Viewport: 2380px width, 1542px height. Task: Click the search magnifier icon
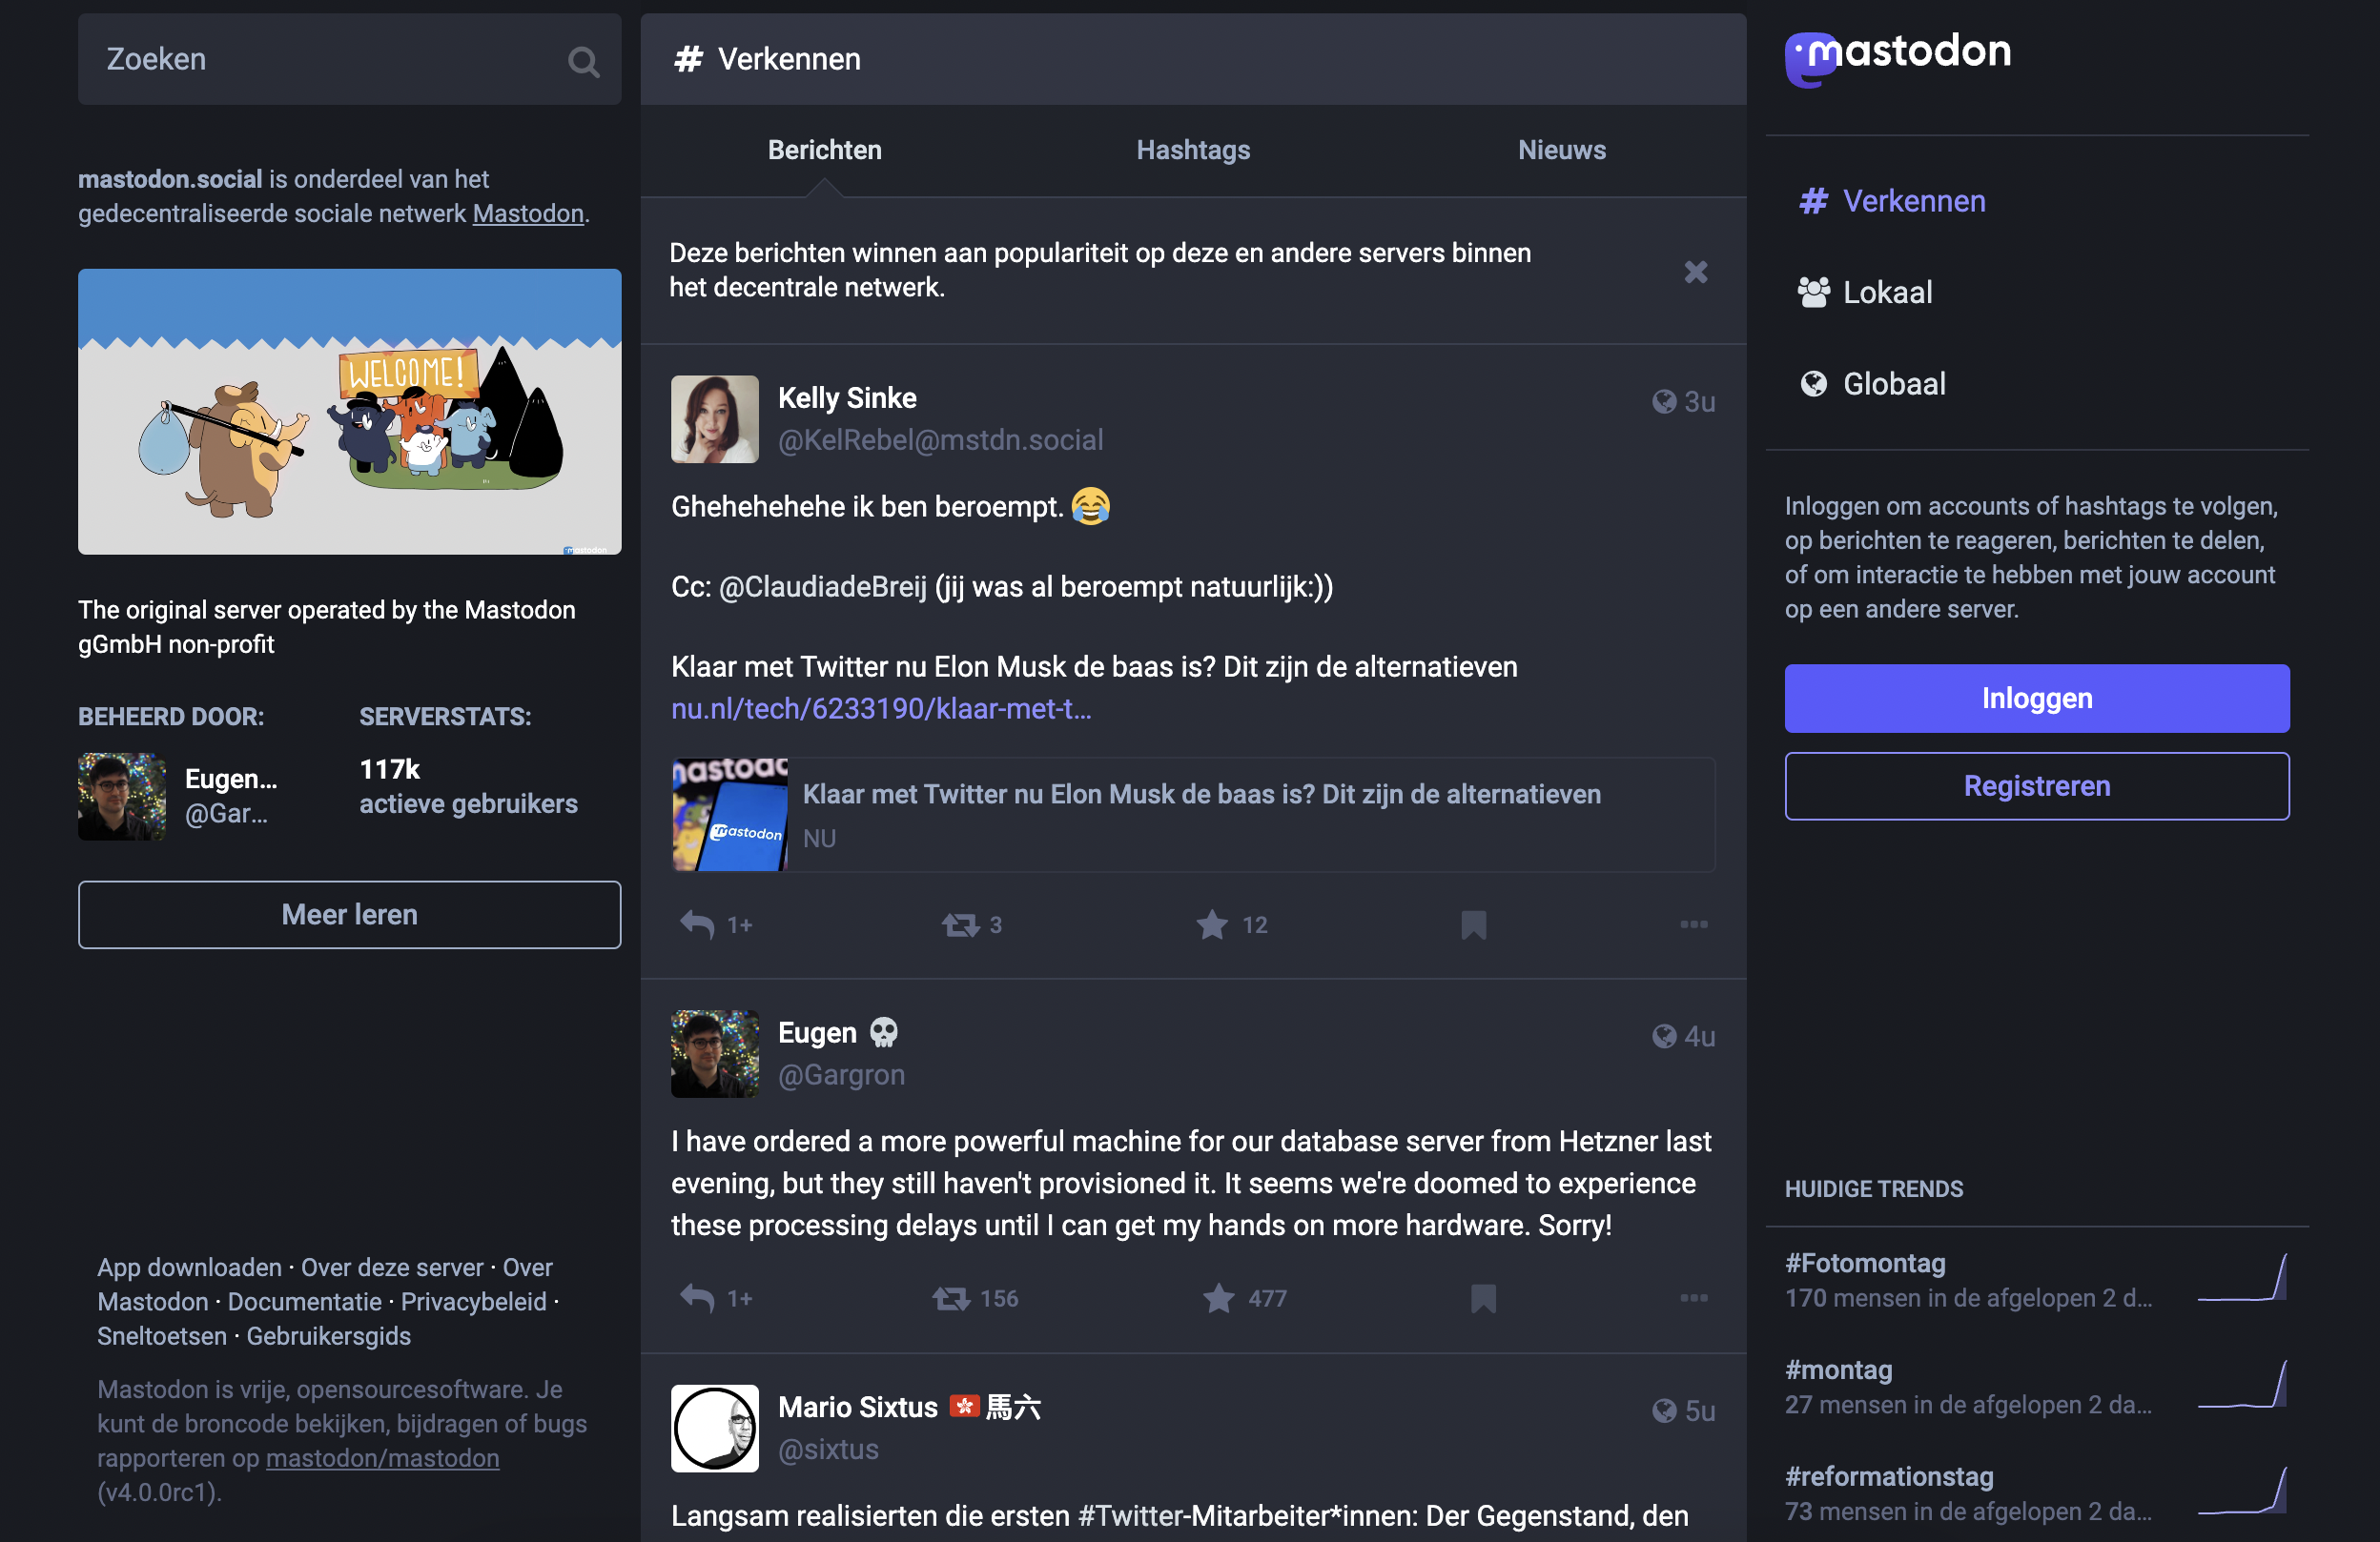coord(583,62)
